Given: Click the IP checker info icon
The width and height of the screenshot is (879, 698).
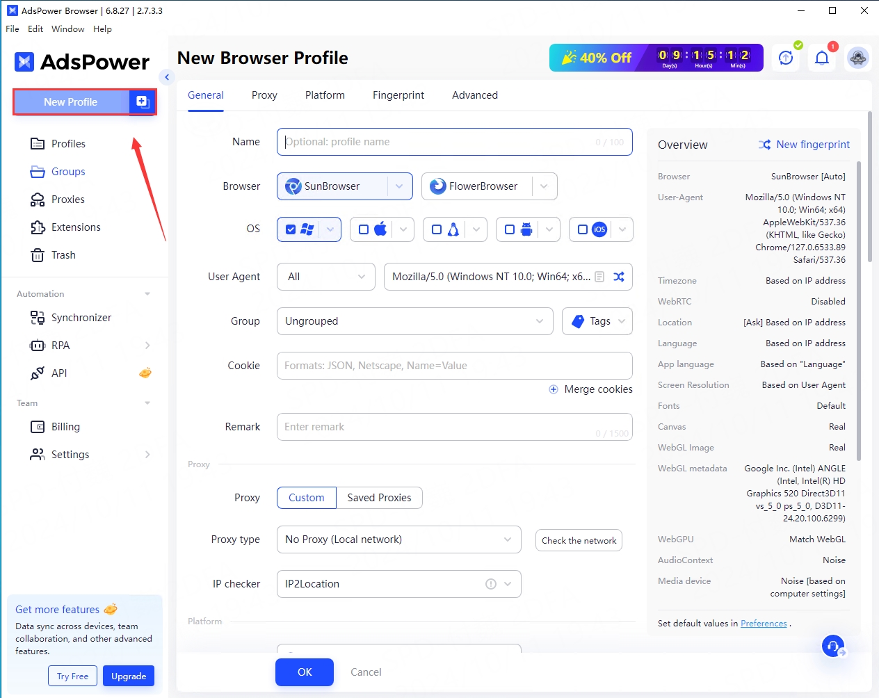Looking at the screenshot, I should pos(491,584).
